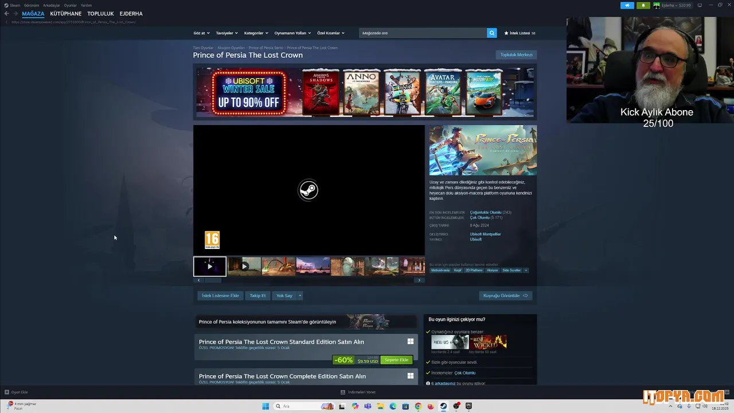Click the Side Scroller tag
This screenshot has height=413, width=734.
512,270
